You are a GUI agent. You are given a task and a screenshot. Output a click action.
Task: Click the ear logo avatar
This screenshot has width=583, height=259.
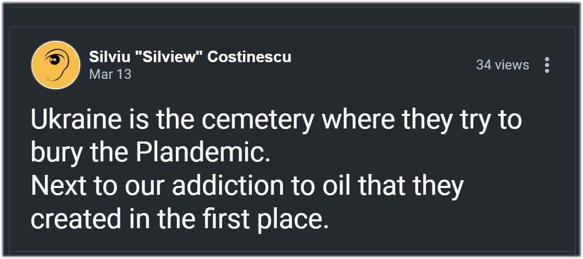(x=56, y=65)
